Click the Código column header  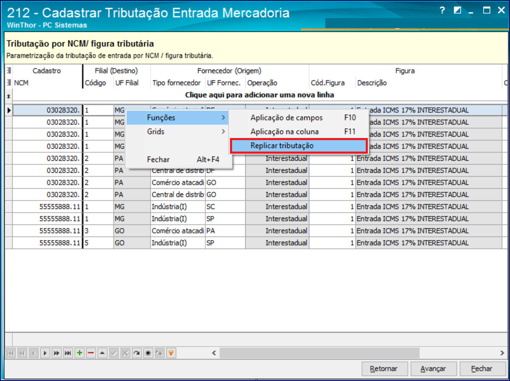tap(98, 83)
